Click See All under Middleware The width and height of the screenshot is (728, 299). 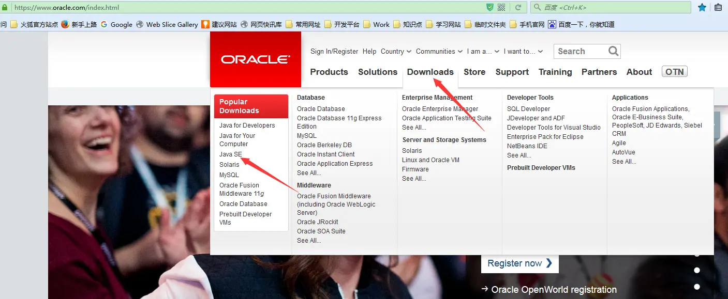pos(309,241)
